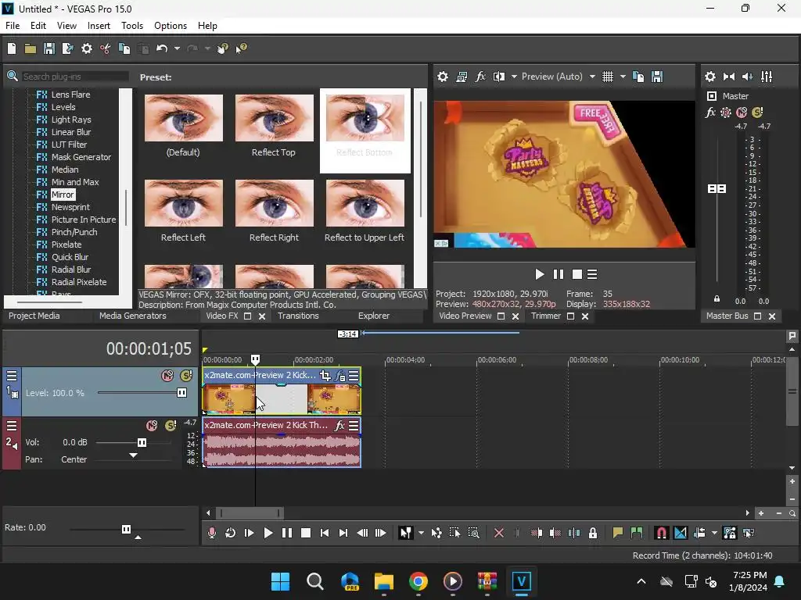
Task: Insert marker with the yellow flag icon
Action: (618, 533)
